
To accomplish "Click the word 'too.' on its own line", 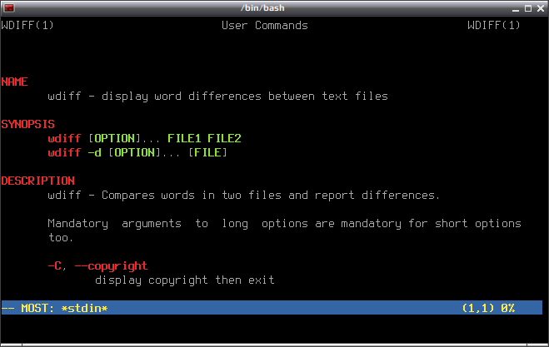I will click(61, 238).
